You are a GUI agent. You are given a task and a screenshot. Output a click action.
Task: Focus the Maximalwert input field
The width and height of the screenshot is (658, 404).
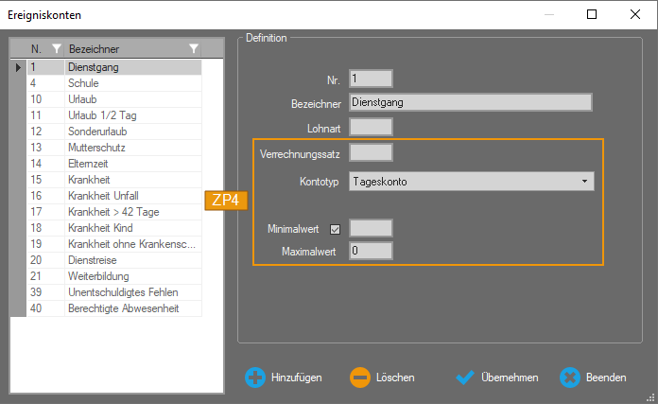(371, 252)
